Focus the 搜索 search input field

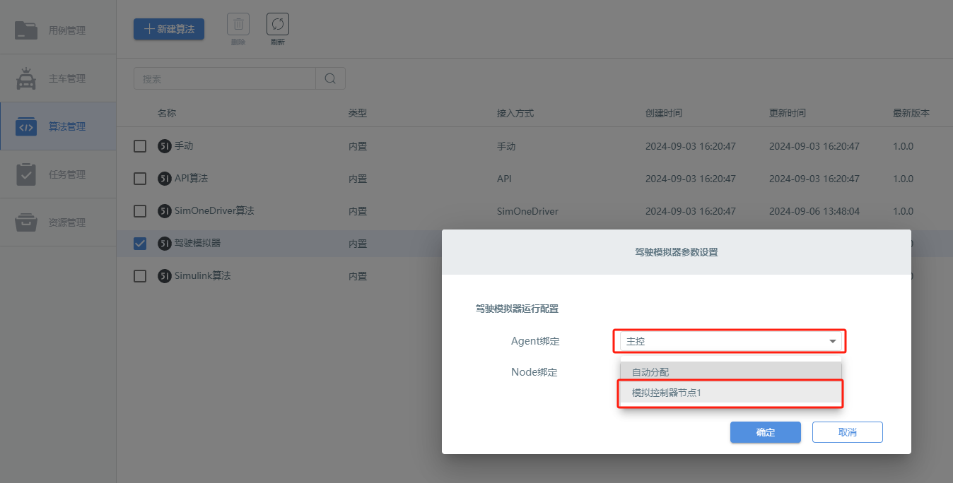tap(225, 78)
